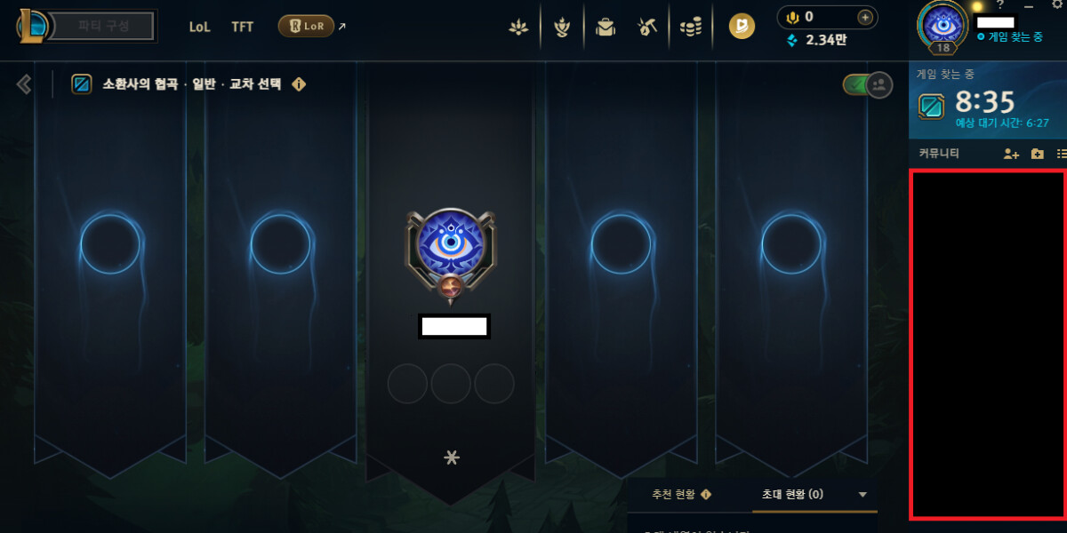Click the empty first party member slot
The width and height of the screenshot is (1067, 533).
pyautogui.click(x=110, y=244)
